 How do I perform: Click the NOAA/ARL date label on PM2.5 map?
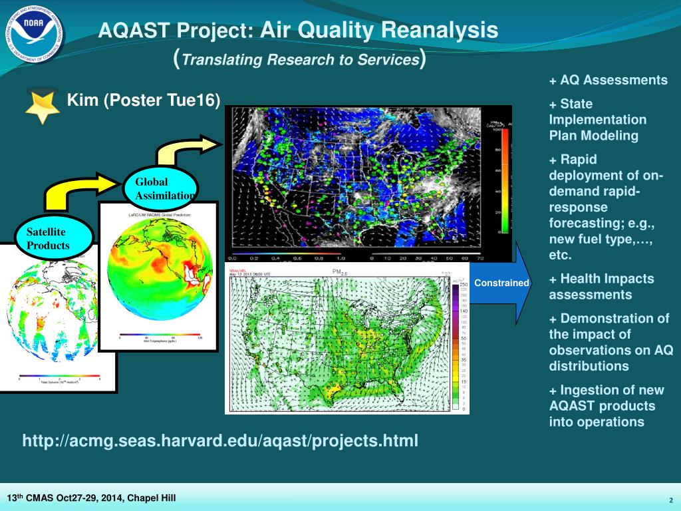[250, 272]
